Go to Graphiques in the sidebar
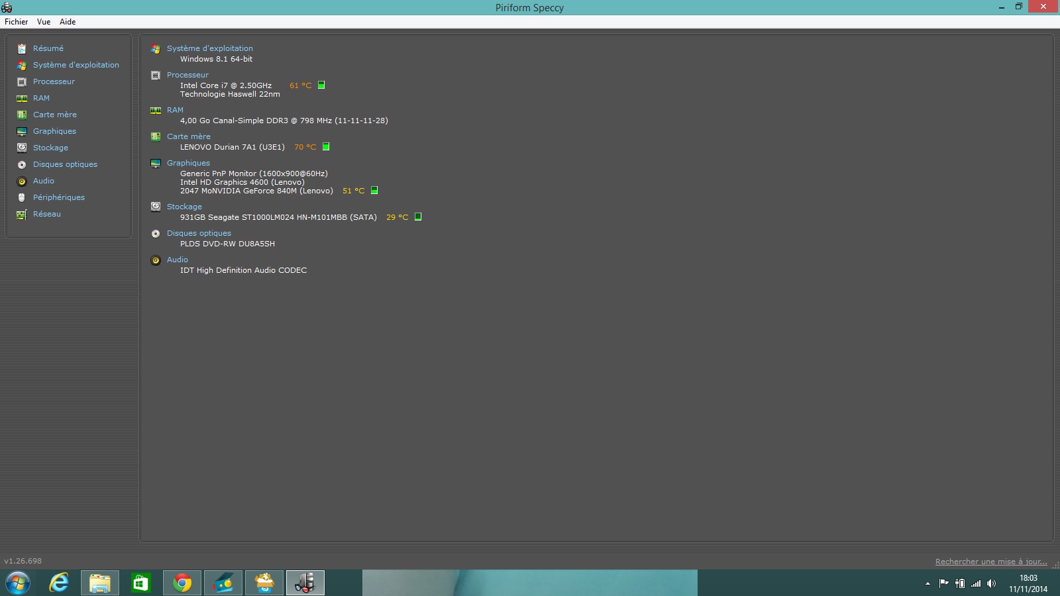1060x596 pixels. pyautogui.click(x=54, y=131)
